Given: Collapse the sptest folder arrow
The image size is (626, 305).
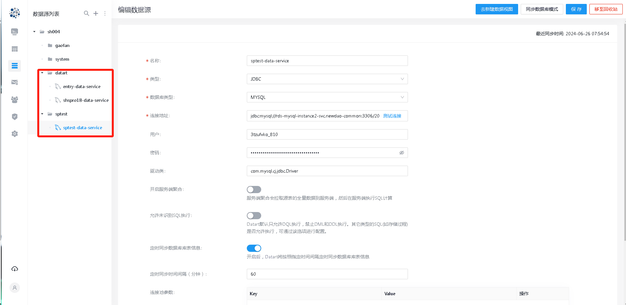Looking at the screenshot, I should (42, 114).
